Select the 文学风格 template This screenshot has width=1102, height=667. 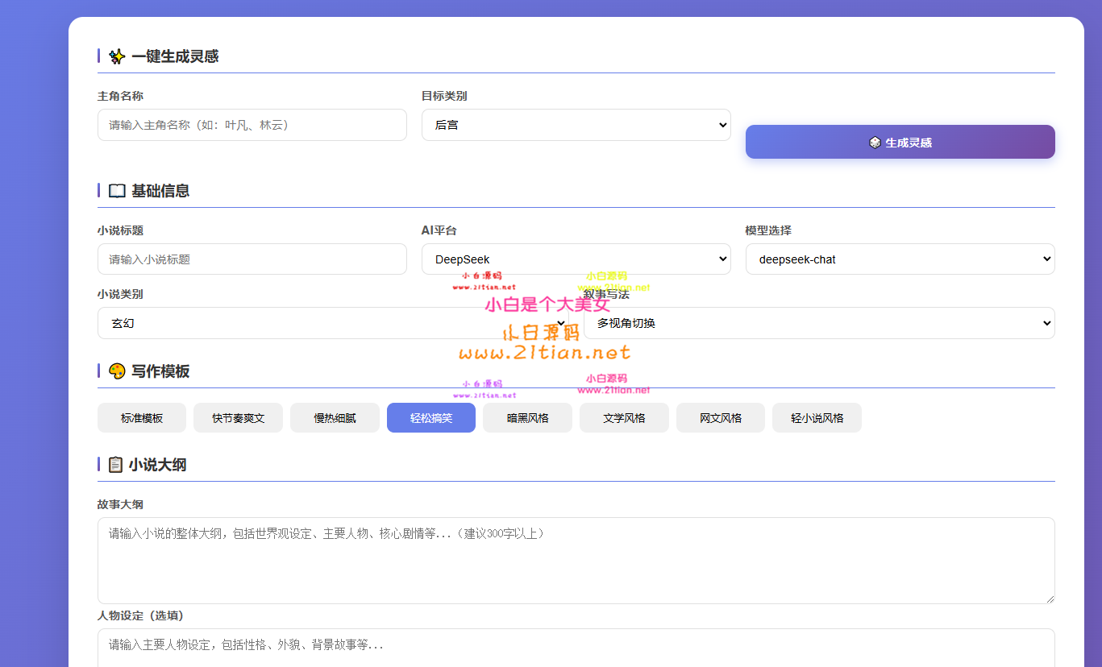point(624,418)
